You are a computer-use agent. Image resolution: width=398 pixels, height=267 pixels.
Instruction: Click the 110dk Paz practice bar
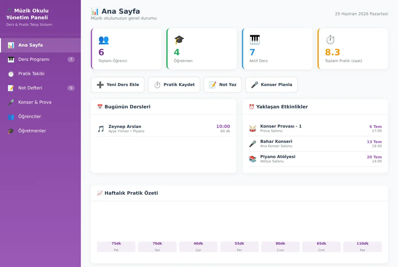pos(363,247)
